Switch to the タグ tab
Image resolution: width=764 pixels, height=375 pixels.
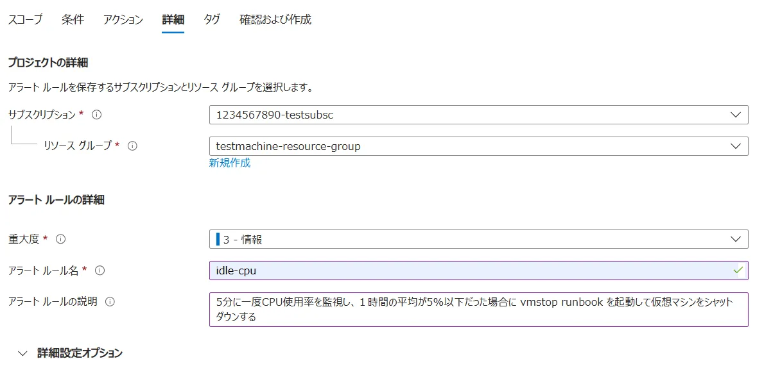click(212, 20)
